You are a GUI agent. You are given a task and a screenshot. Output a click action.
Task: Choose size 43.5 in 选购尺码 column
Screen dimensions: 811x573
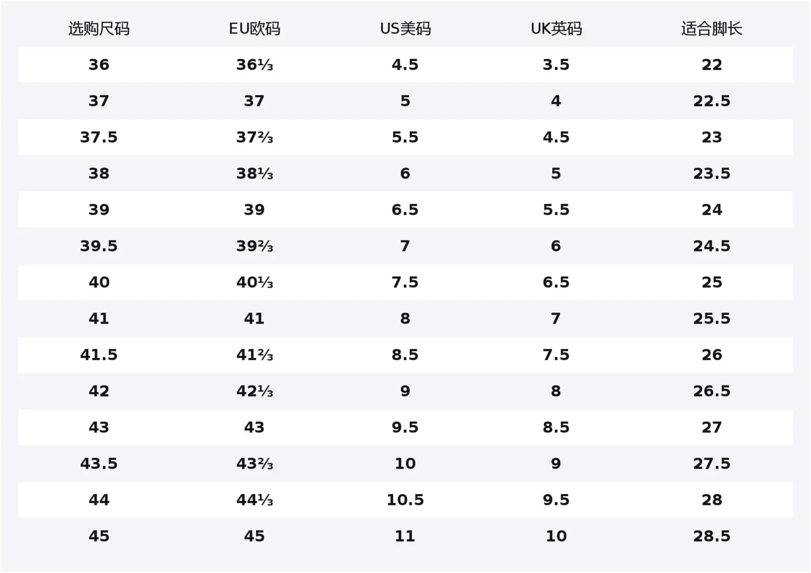click(99, 464)
